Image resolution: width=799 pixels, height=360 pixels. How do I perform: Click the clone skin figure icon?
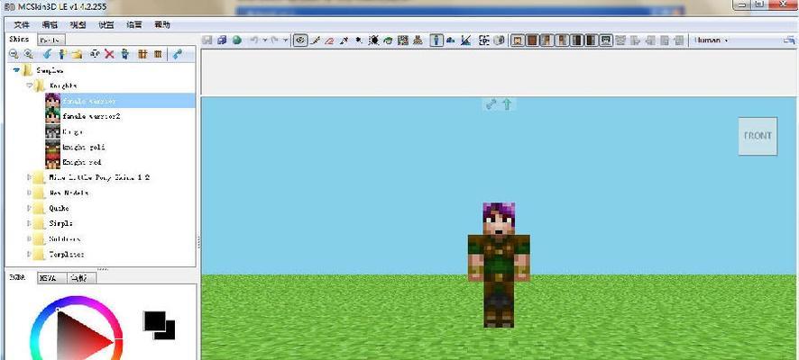pyautogui.click(x=124, y=54)
